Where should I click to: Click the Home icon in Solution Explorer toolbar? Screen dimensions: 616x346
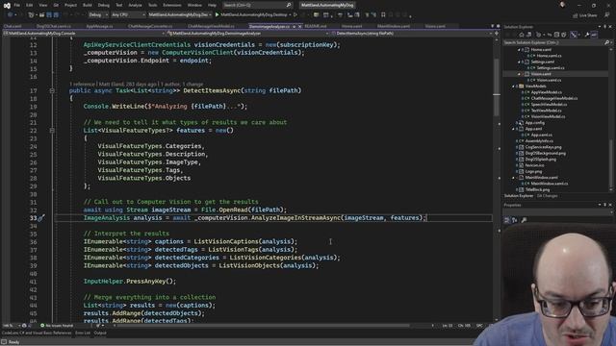pos(522,35)
